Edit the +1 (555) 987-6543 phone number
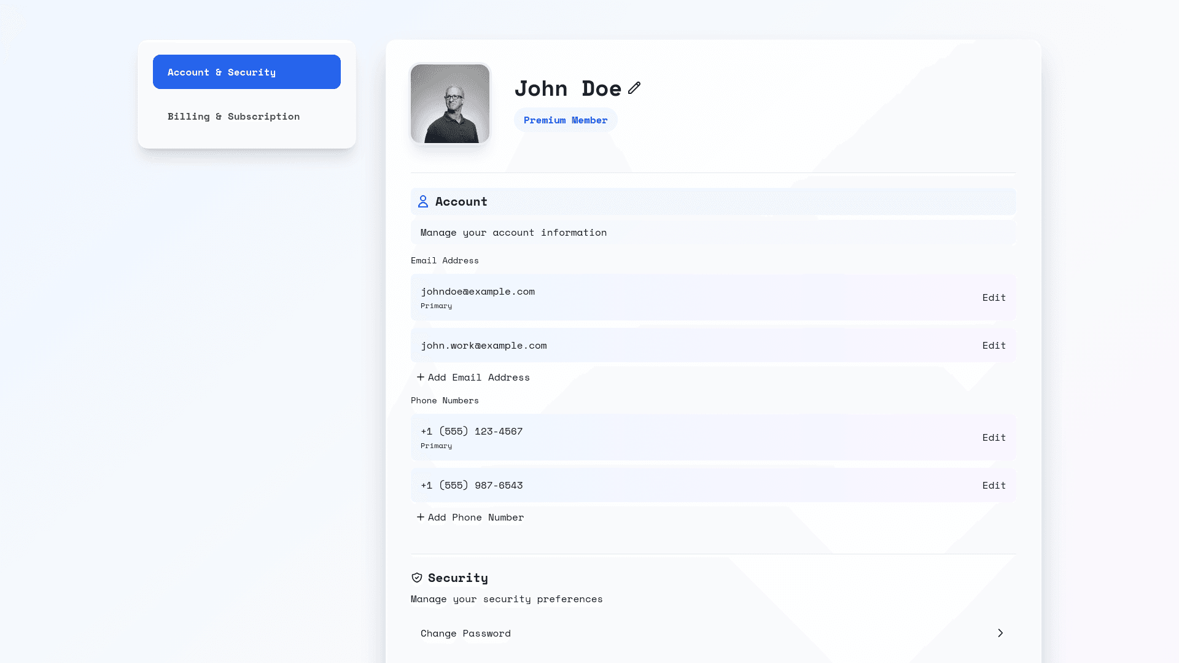Image resolution: width=1179 pixels, height=663 pixels. (994, 485)
